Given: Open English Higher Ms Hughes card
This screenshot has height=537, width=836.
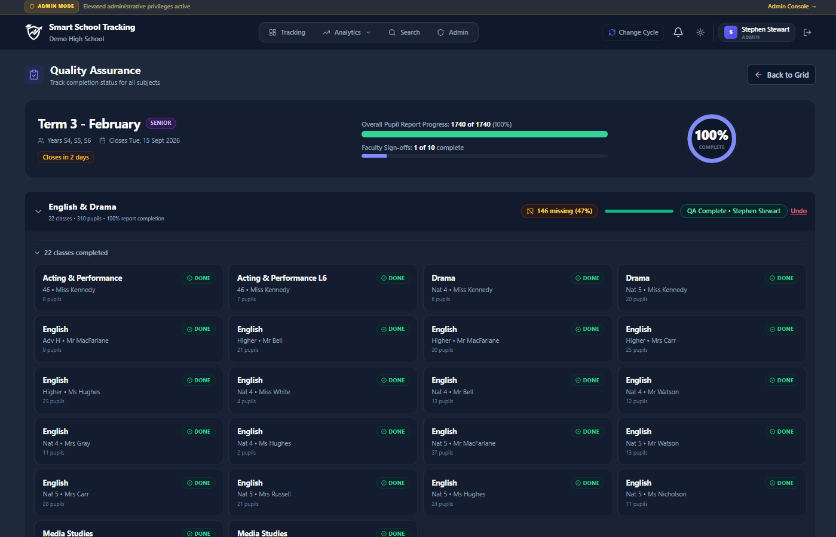Looking at the screenshot, I should click(128, 390).
